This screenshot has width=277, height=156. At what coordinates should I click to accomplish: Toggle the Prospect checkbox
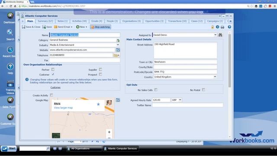pos(100,75)
